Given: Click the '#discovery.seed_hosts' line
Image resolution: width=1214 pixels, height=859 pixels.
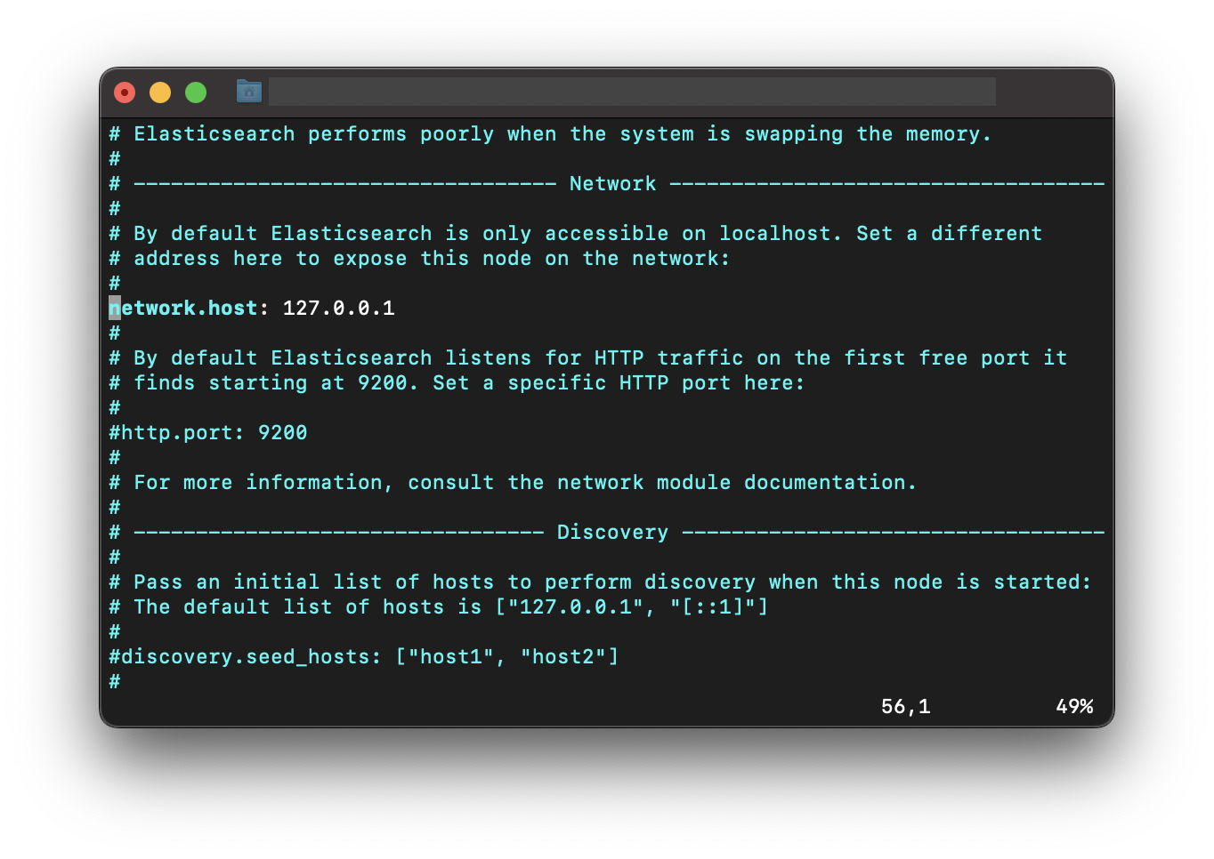Looking at the screenshot, I should pos(363,657).
